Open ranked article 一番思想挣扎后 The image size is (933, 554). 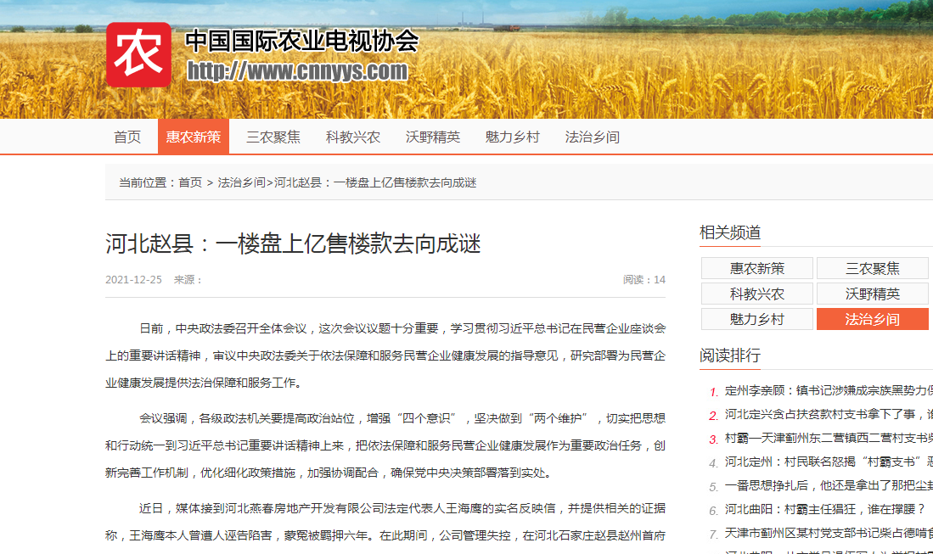829,485
